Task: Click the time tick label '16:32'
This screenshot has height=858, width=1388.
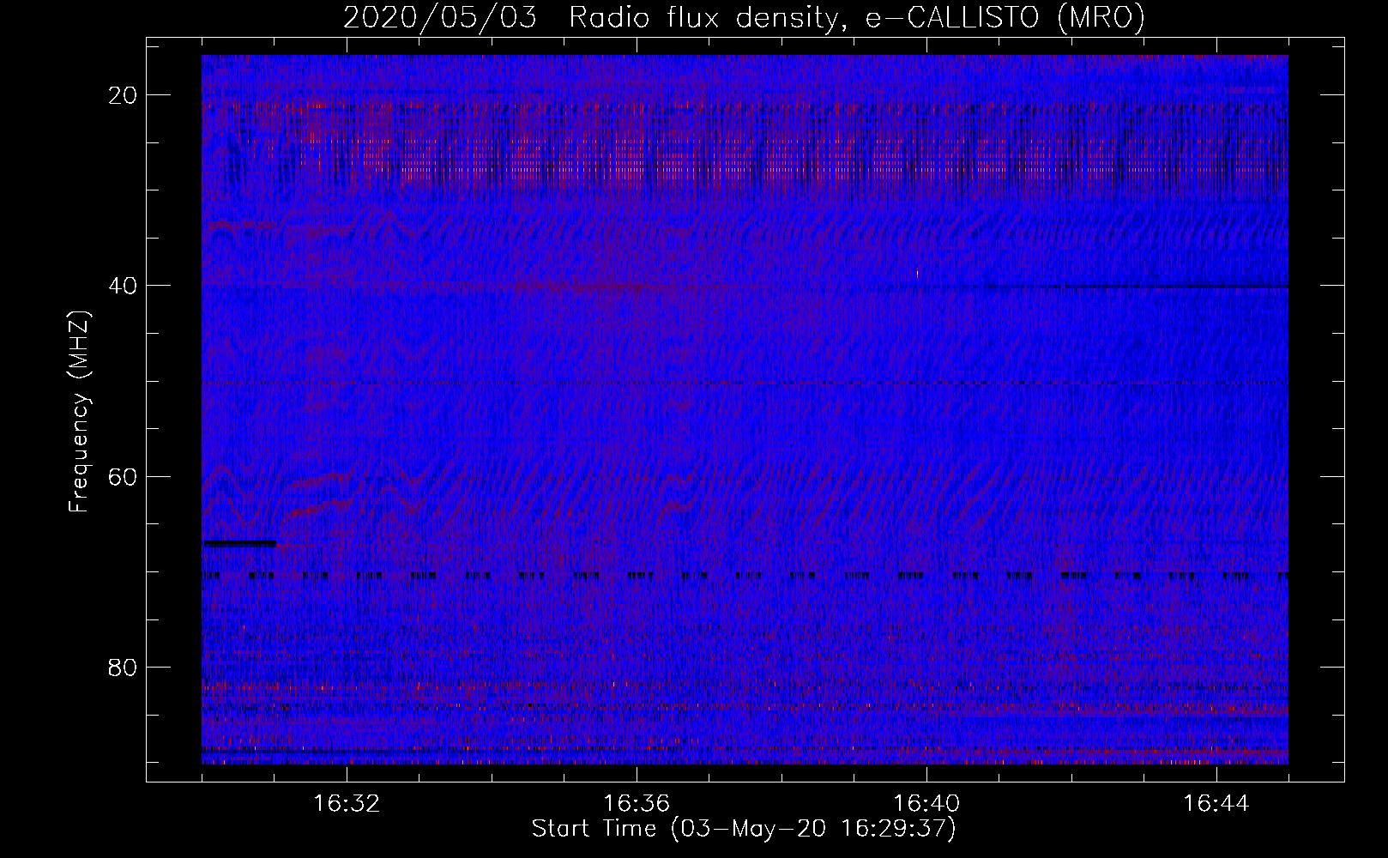Action: click(347, 804)
